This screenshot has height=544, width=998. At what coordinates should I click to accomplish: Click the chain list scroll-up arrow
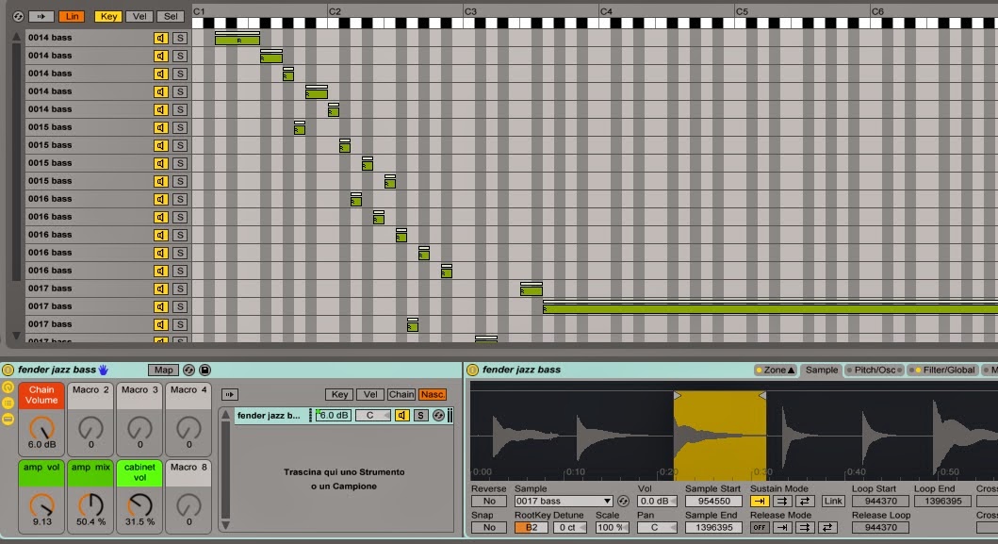tap(225, 415)
